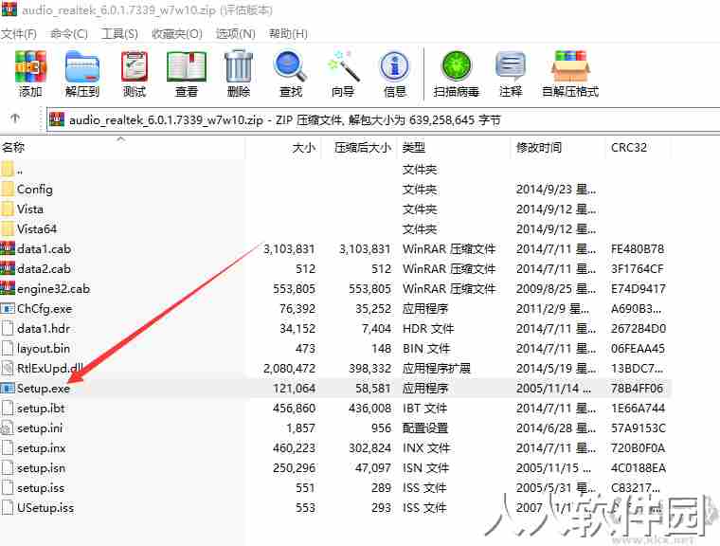Click the archive path address field
720x546 pixels.
click(384, 120)
